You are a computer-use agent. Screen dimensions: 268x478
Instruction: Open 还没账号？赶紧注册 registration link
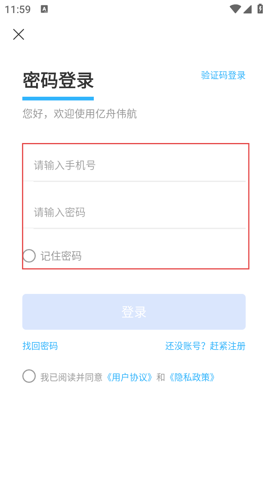(x=205, y=346)
